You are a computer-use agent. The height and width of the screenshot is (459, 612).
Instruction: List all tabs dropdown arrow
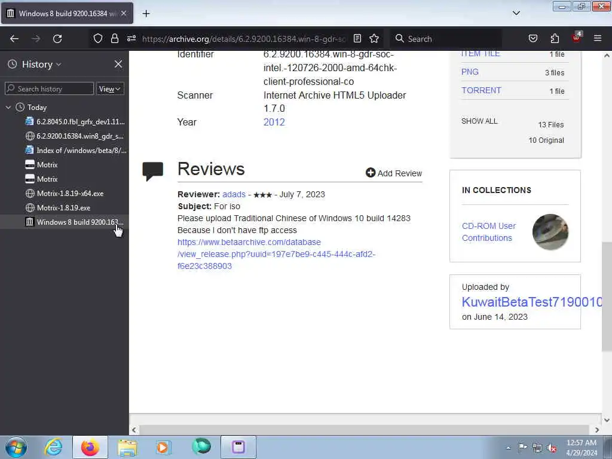[516, 13]
